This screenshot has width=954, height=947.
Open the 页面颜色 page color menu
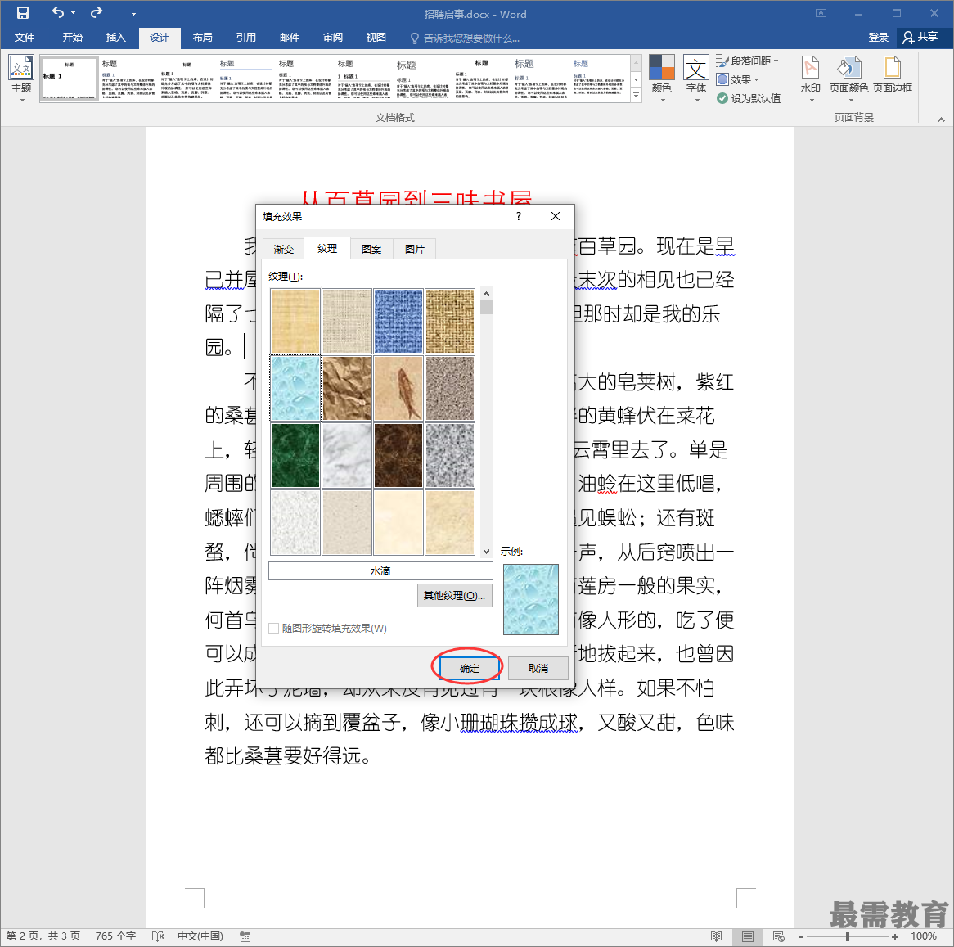848,79
